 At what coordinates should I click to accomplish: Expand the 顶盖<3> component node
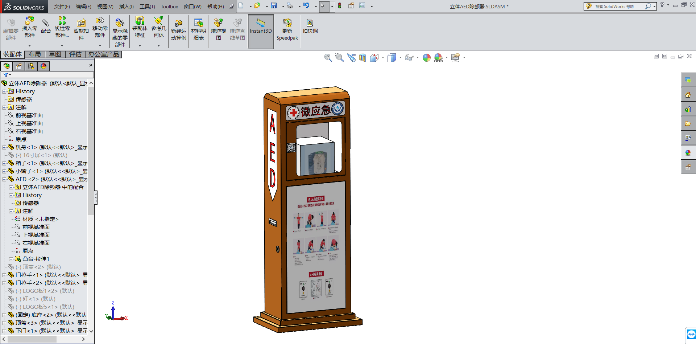(x=4, y=323)
